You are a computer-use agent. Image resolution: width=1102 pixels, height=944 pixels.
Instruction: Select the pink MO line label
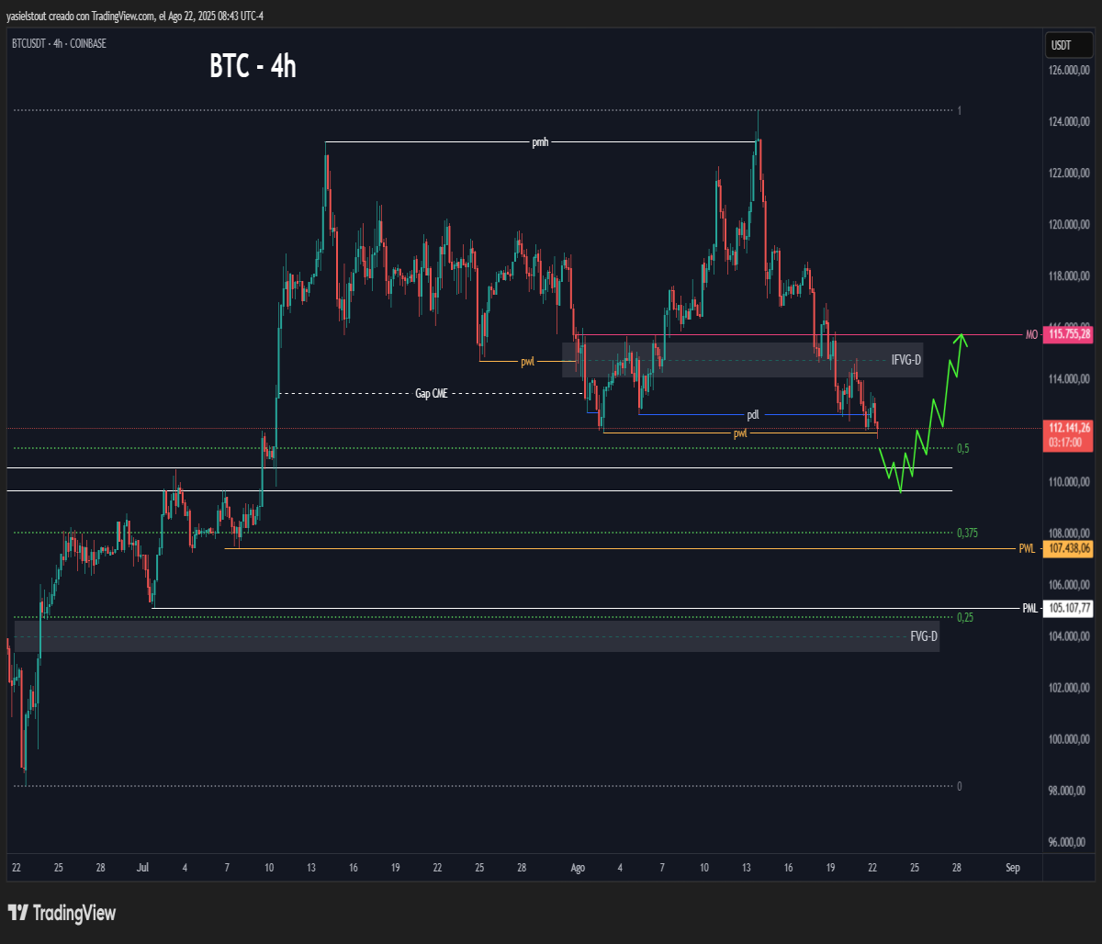click(1031, 335)
